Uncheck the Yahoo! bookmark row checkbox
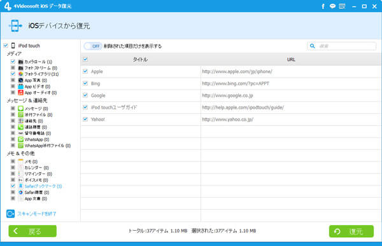This screenshot has height=246, width=382. click(85, 120)
